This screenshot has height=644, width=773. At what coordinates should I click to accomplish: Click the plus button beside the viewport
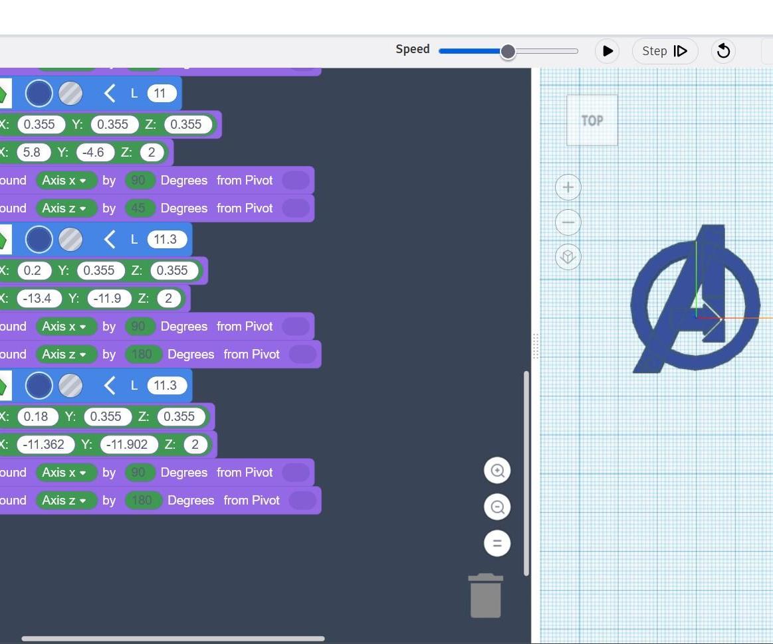pyautogui.click(x=568, y=187)
